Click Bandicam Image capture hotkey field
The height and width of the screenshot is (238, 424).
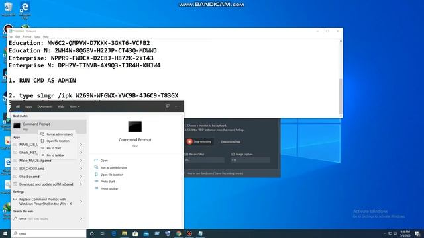tap(250, 160)
